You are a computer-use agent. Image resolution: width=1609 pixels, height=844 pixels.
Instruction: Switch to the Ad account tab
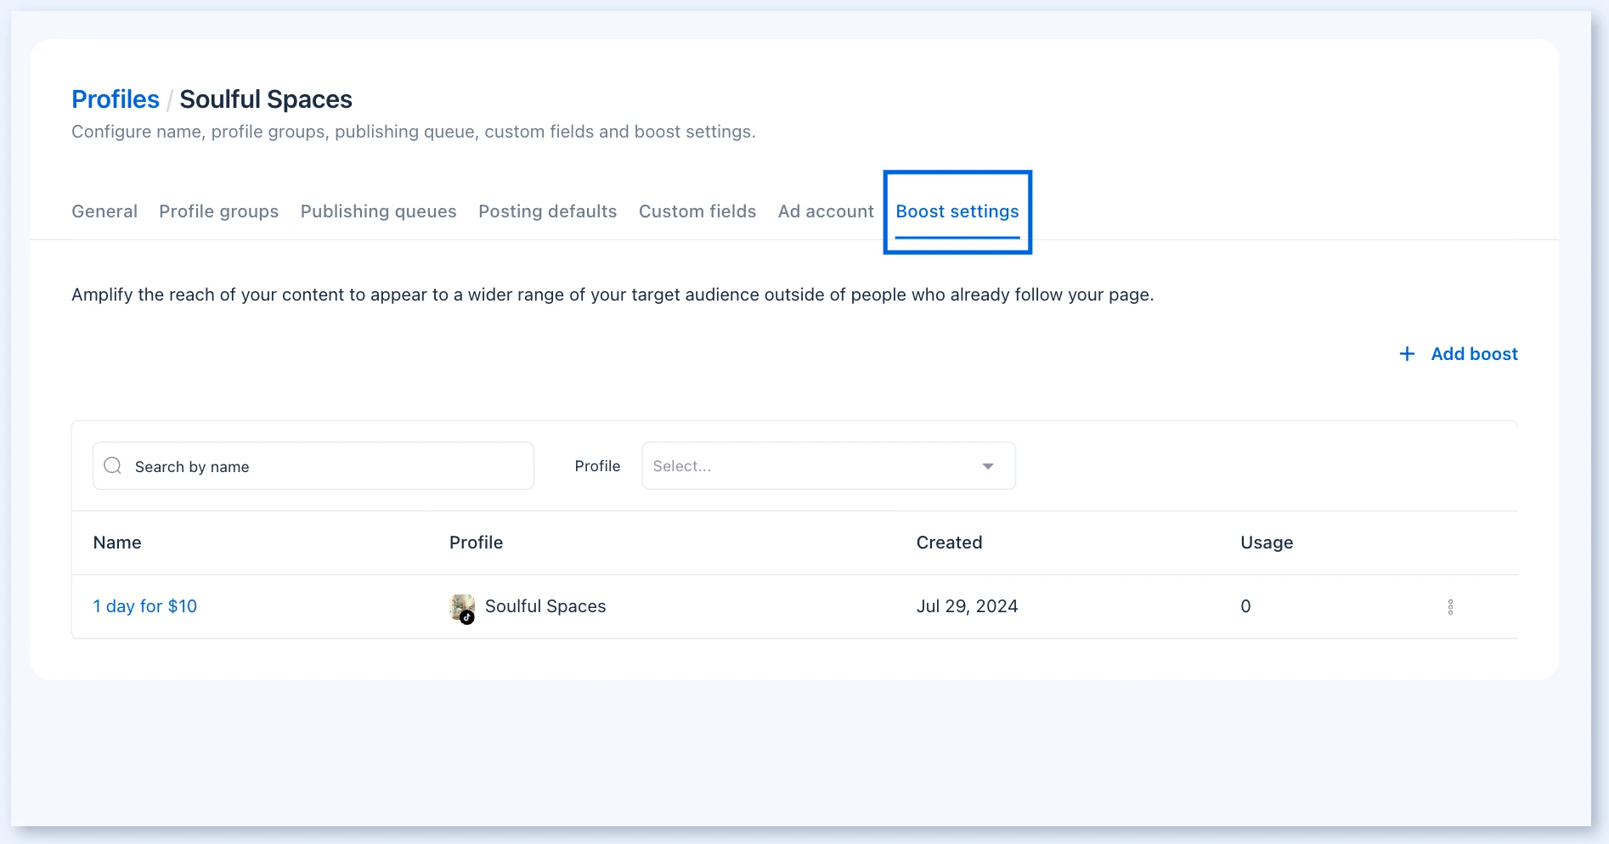tap(826, 211)
